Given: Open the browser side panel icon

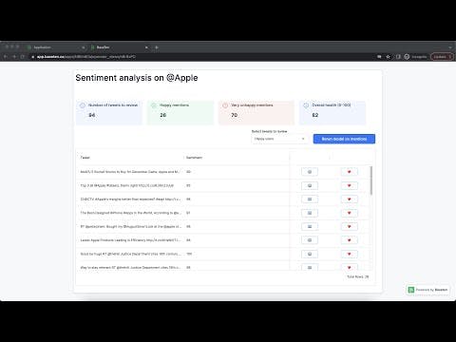Looking at the screenshot, I should 398,57.
